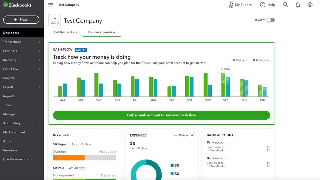Select the Business overview tab

102,32
